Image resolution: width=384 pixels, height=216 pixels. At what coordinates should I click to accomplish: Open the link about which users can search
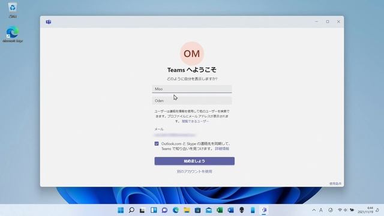[196, 121]
